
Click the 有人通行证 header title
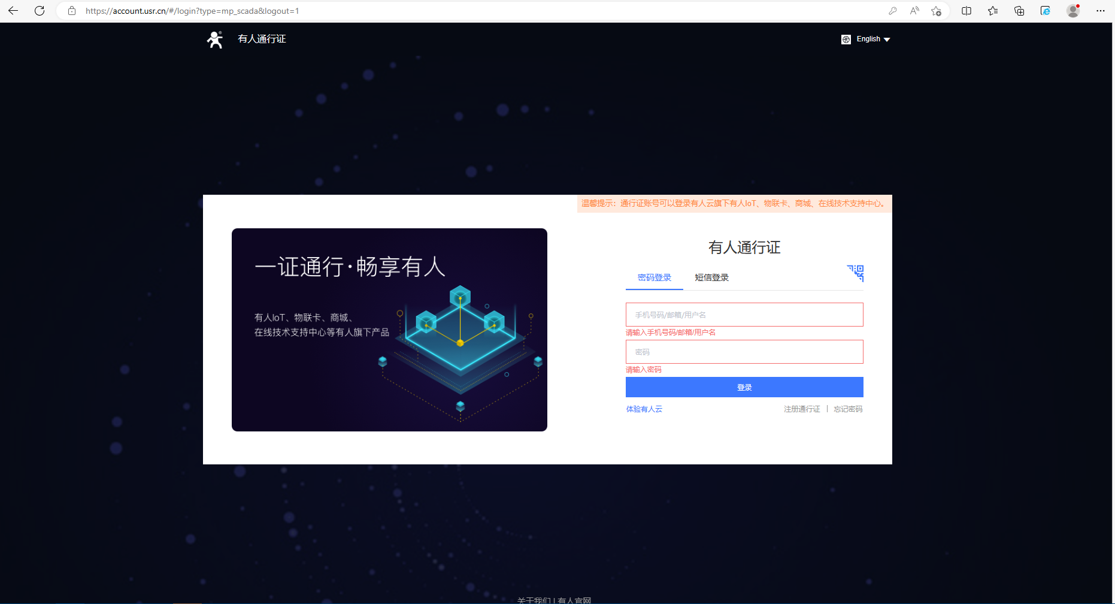coord(262,39)
